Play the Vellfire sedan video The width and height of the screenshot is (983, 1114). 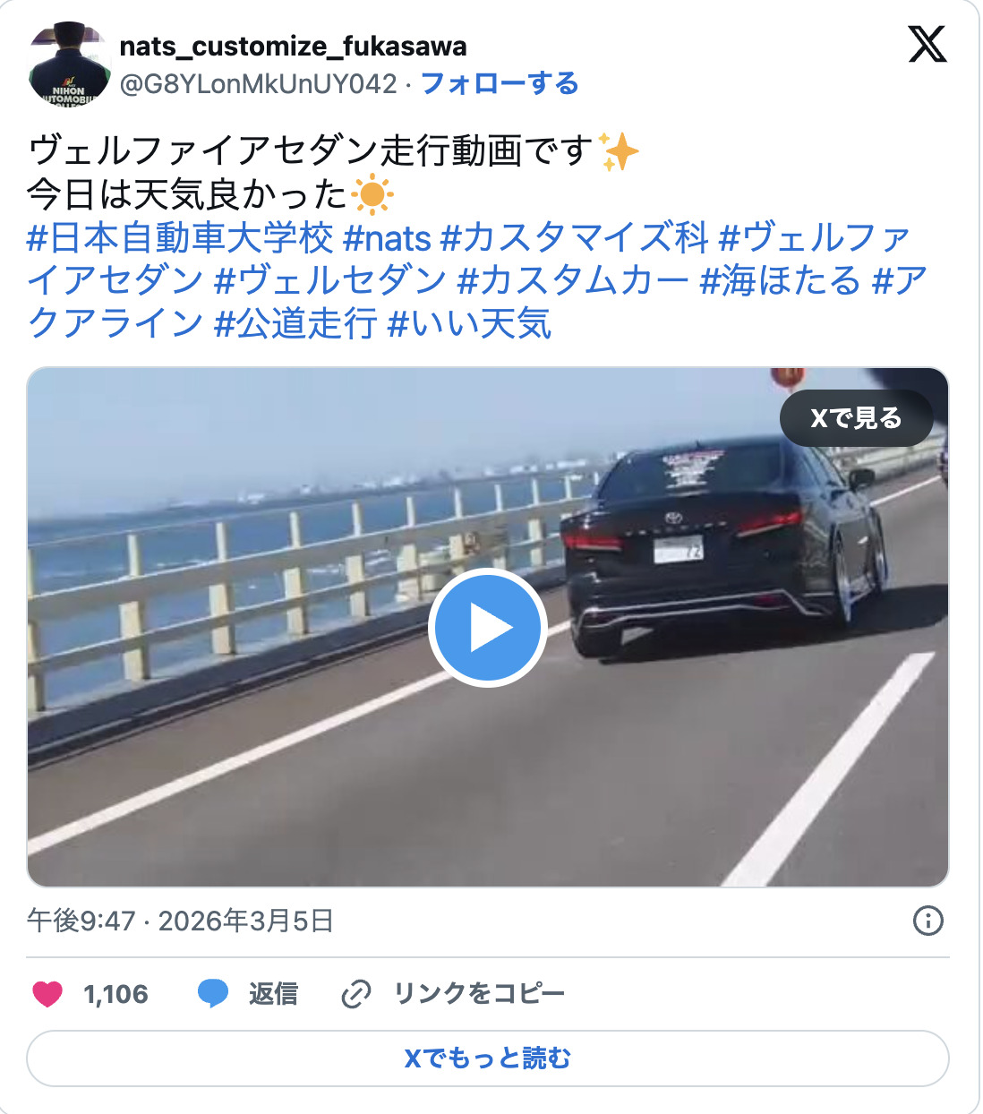pyautogui.click(x=488, y=628)
